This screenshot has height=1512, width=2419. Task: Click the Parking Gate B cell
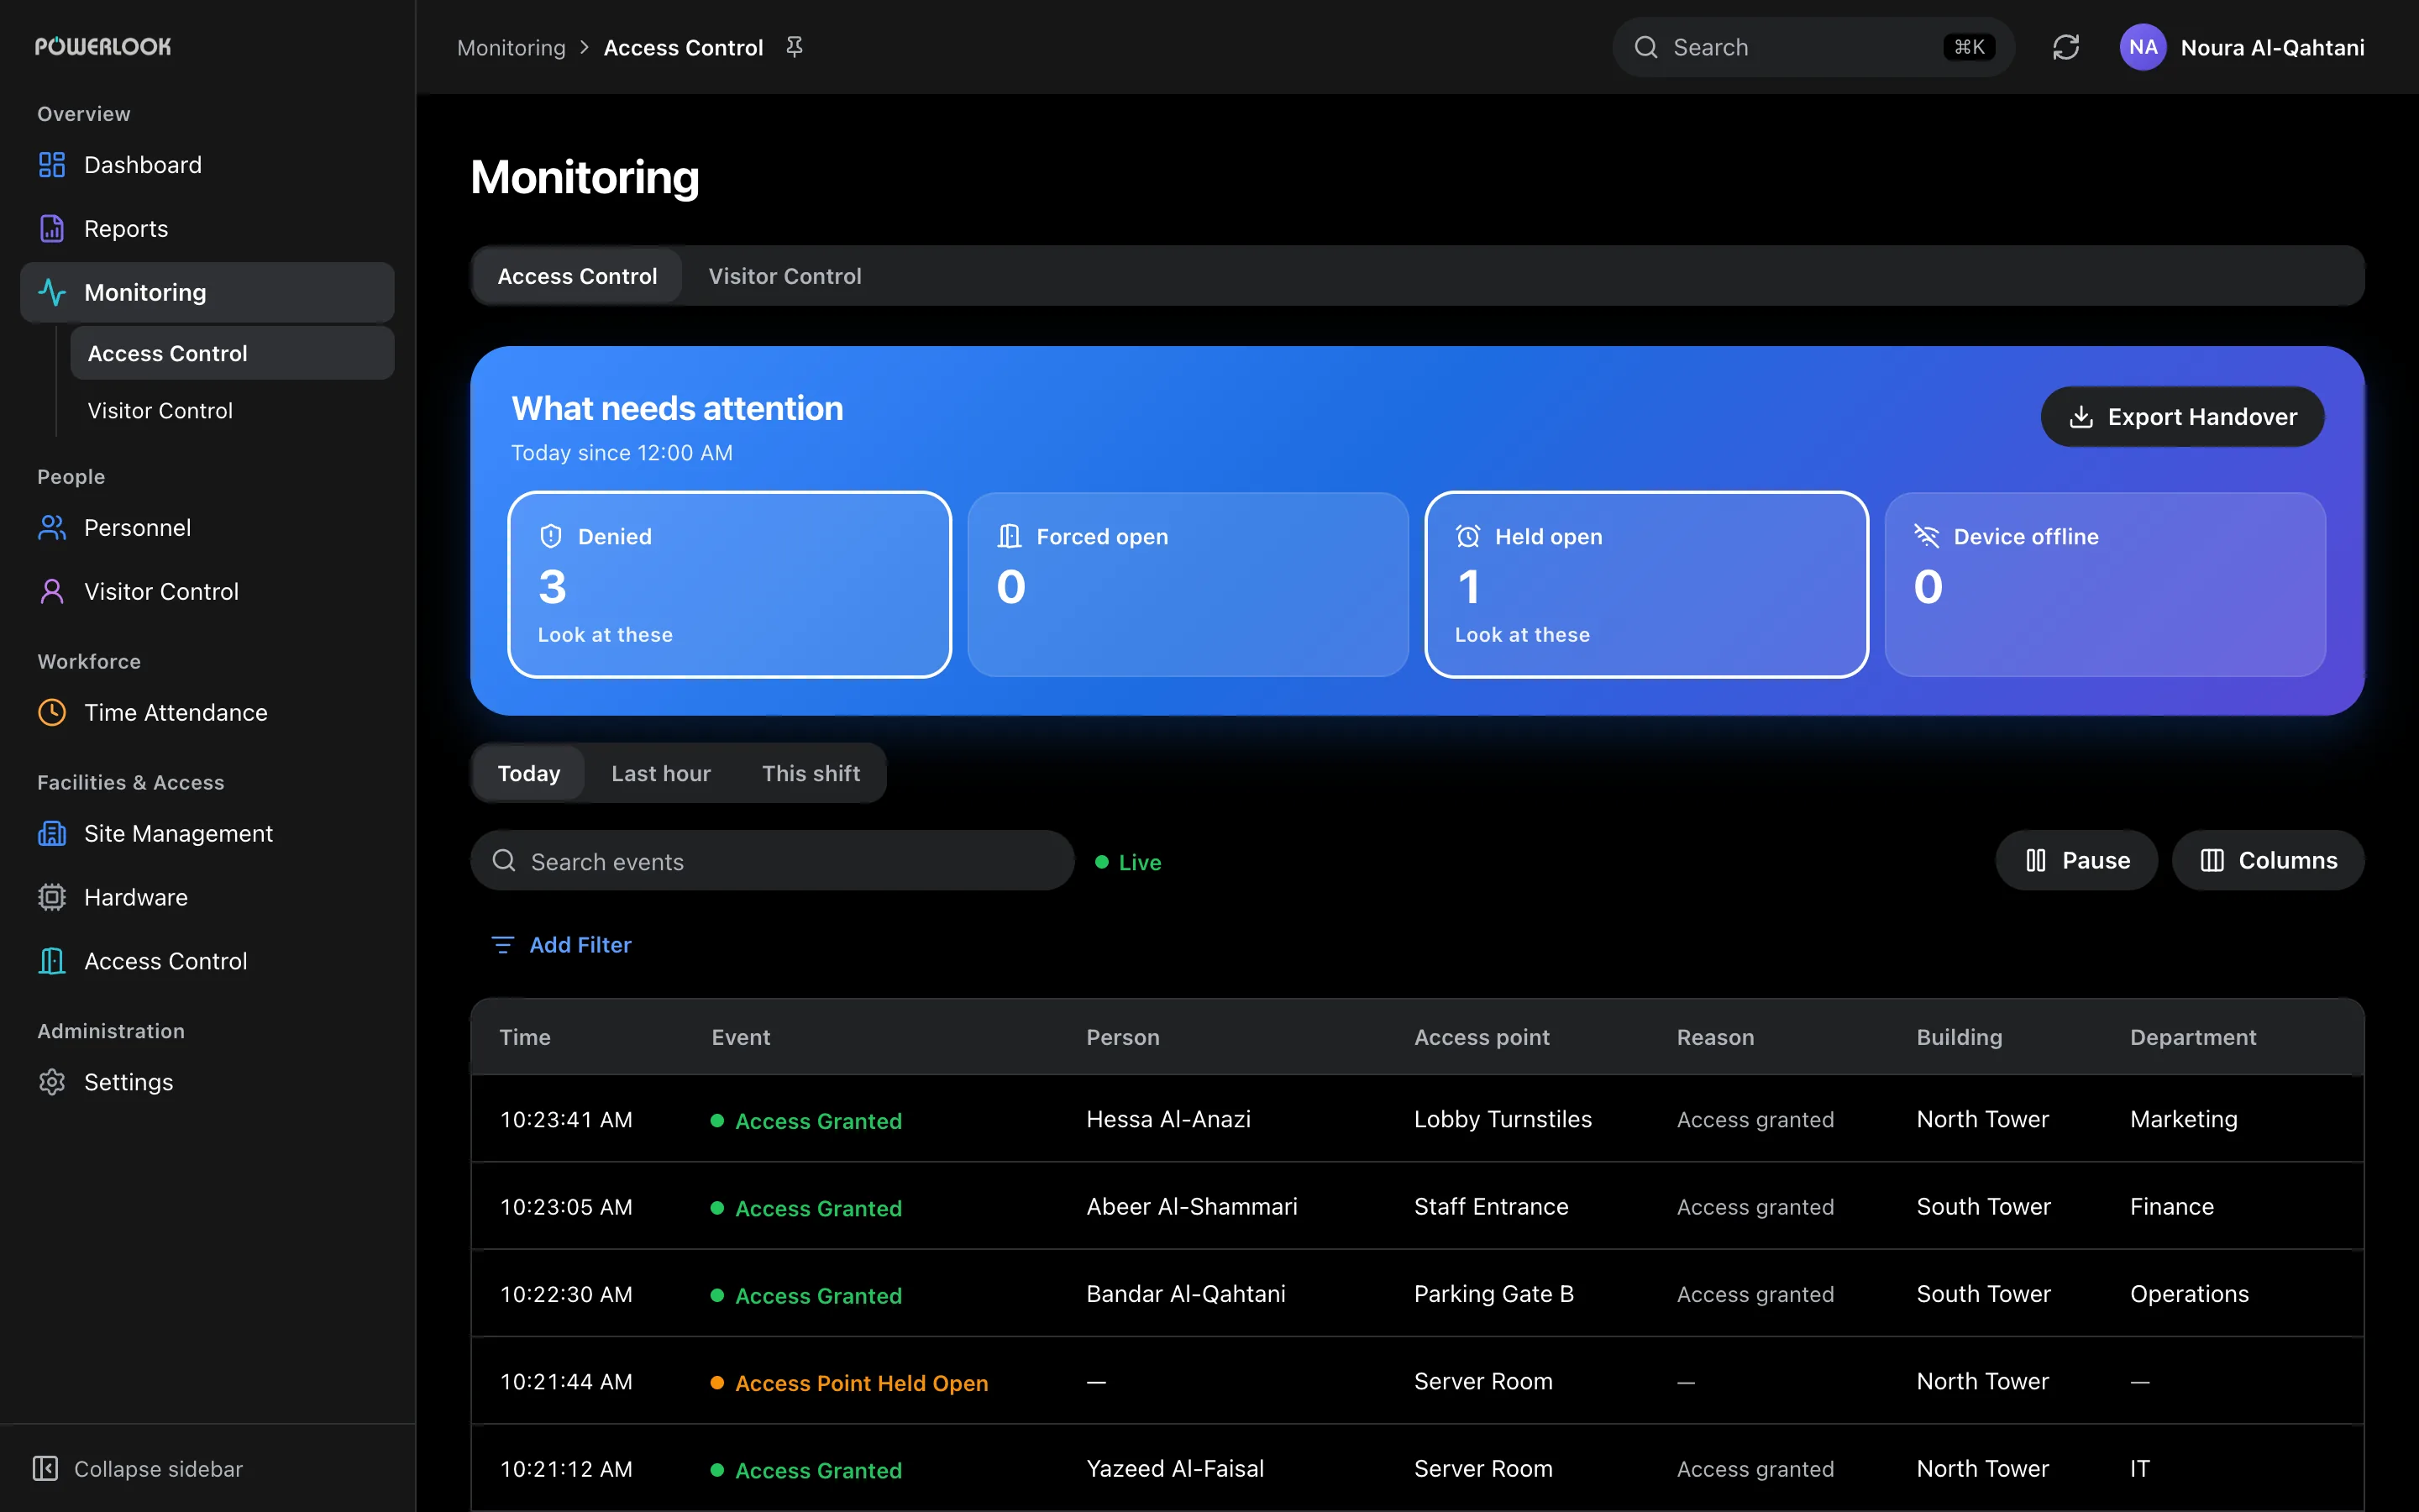(1493, 1294)
